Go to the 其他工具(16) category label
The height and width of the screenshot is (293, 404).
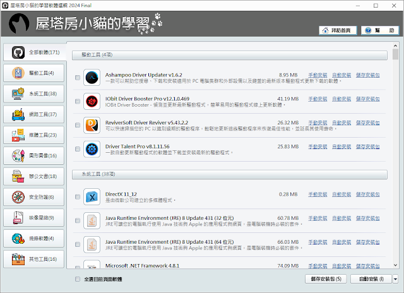pos(43,259)
